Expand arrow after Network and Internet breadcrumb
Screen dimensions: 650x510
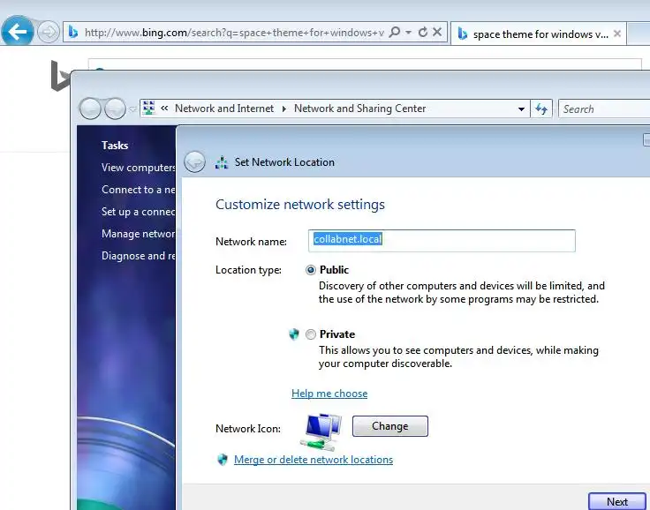284,109
